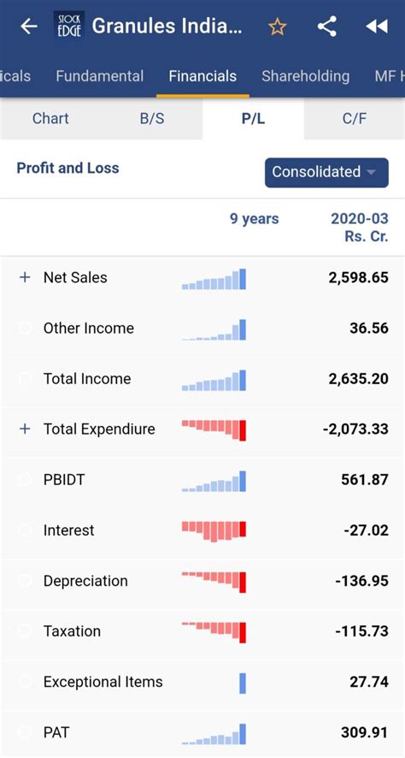Tap the share icon

pos(326,27)
